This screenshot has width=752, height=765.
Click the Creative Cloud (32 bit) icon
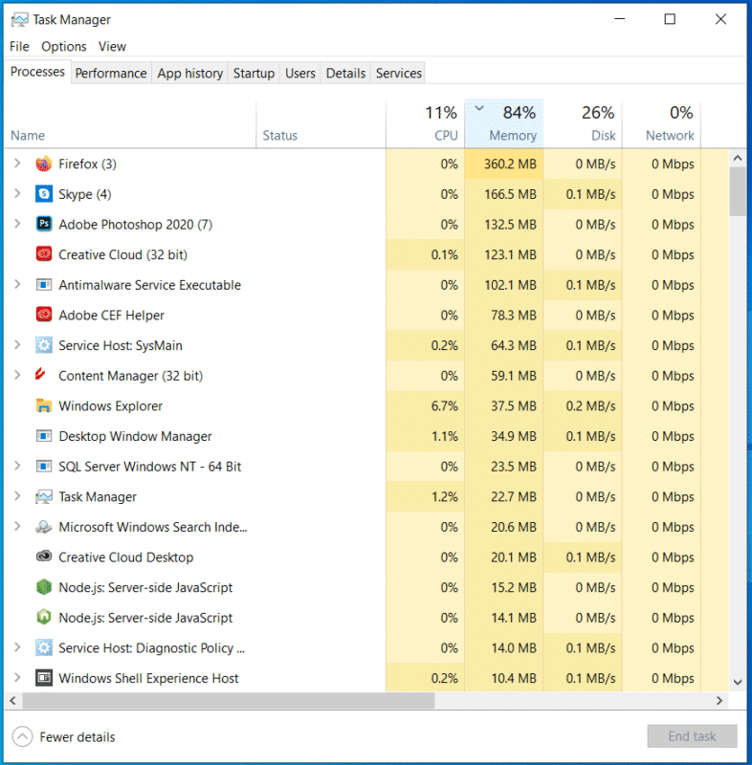[x=44, y=254]
